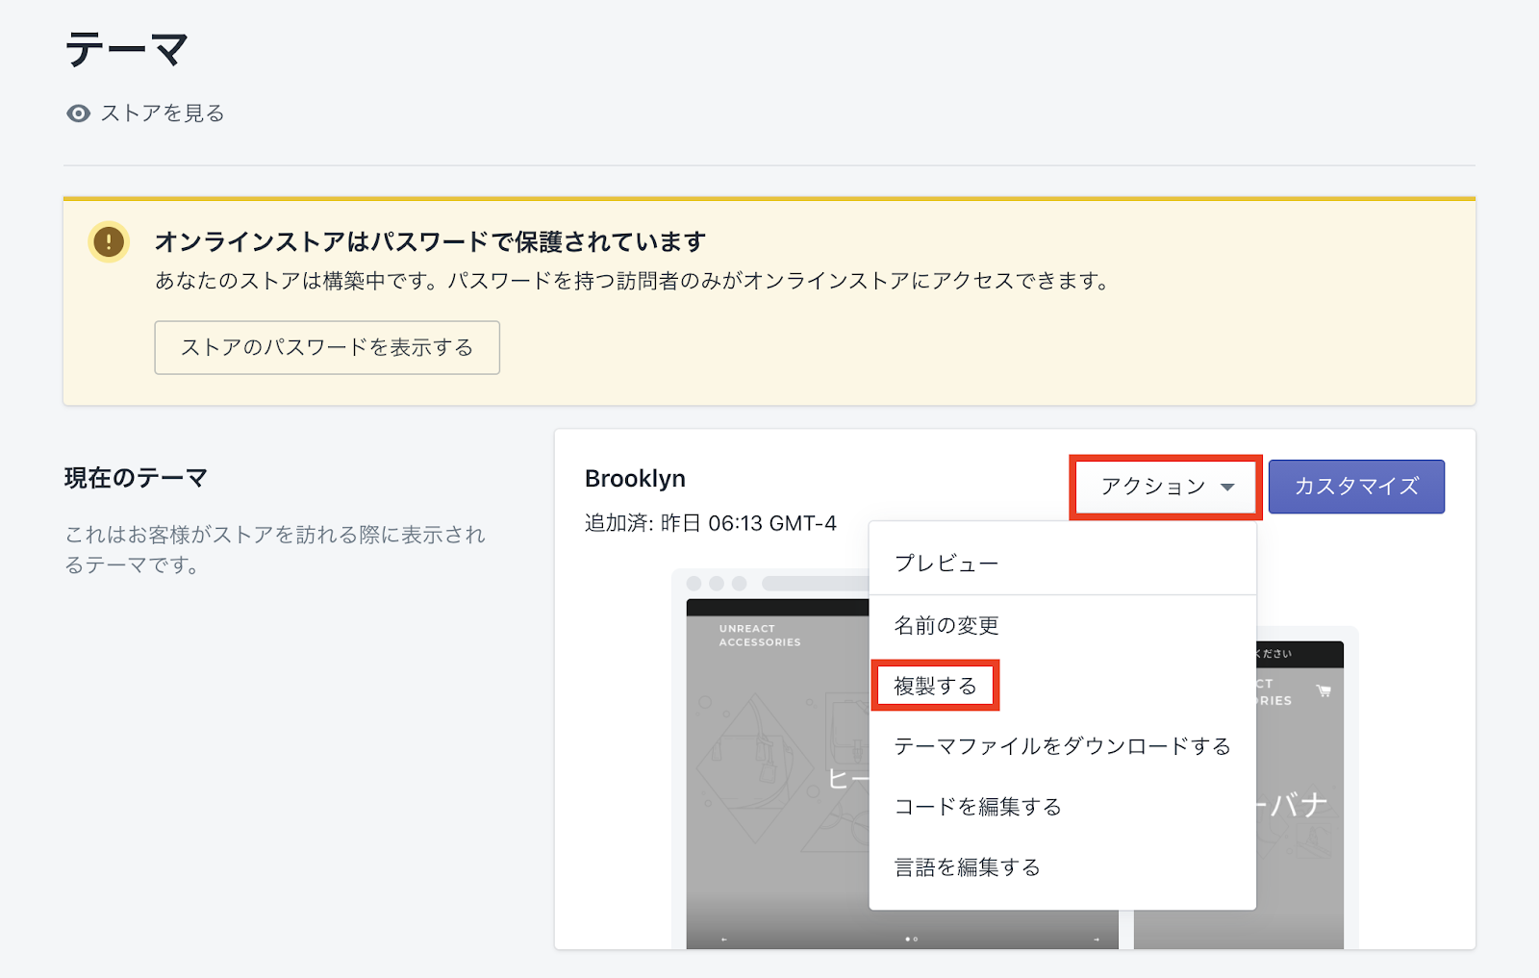
Task: Choose テーマファイルをダウンロードする menu entry
Action: coord(1062,746)
